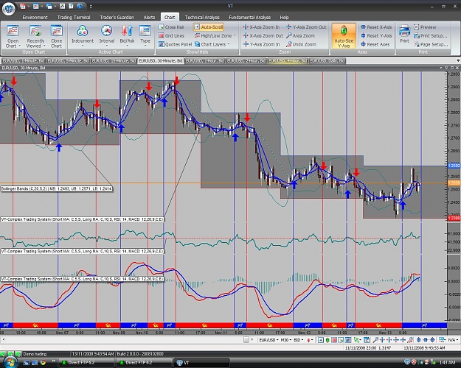Select the EUR/USD 1-Minute chart tab
Viewport: 461px width, 368px height.
pos(24,61)
